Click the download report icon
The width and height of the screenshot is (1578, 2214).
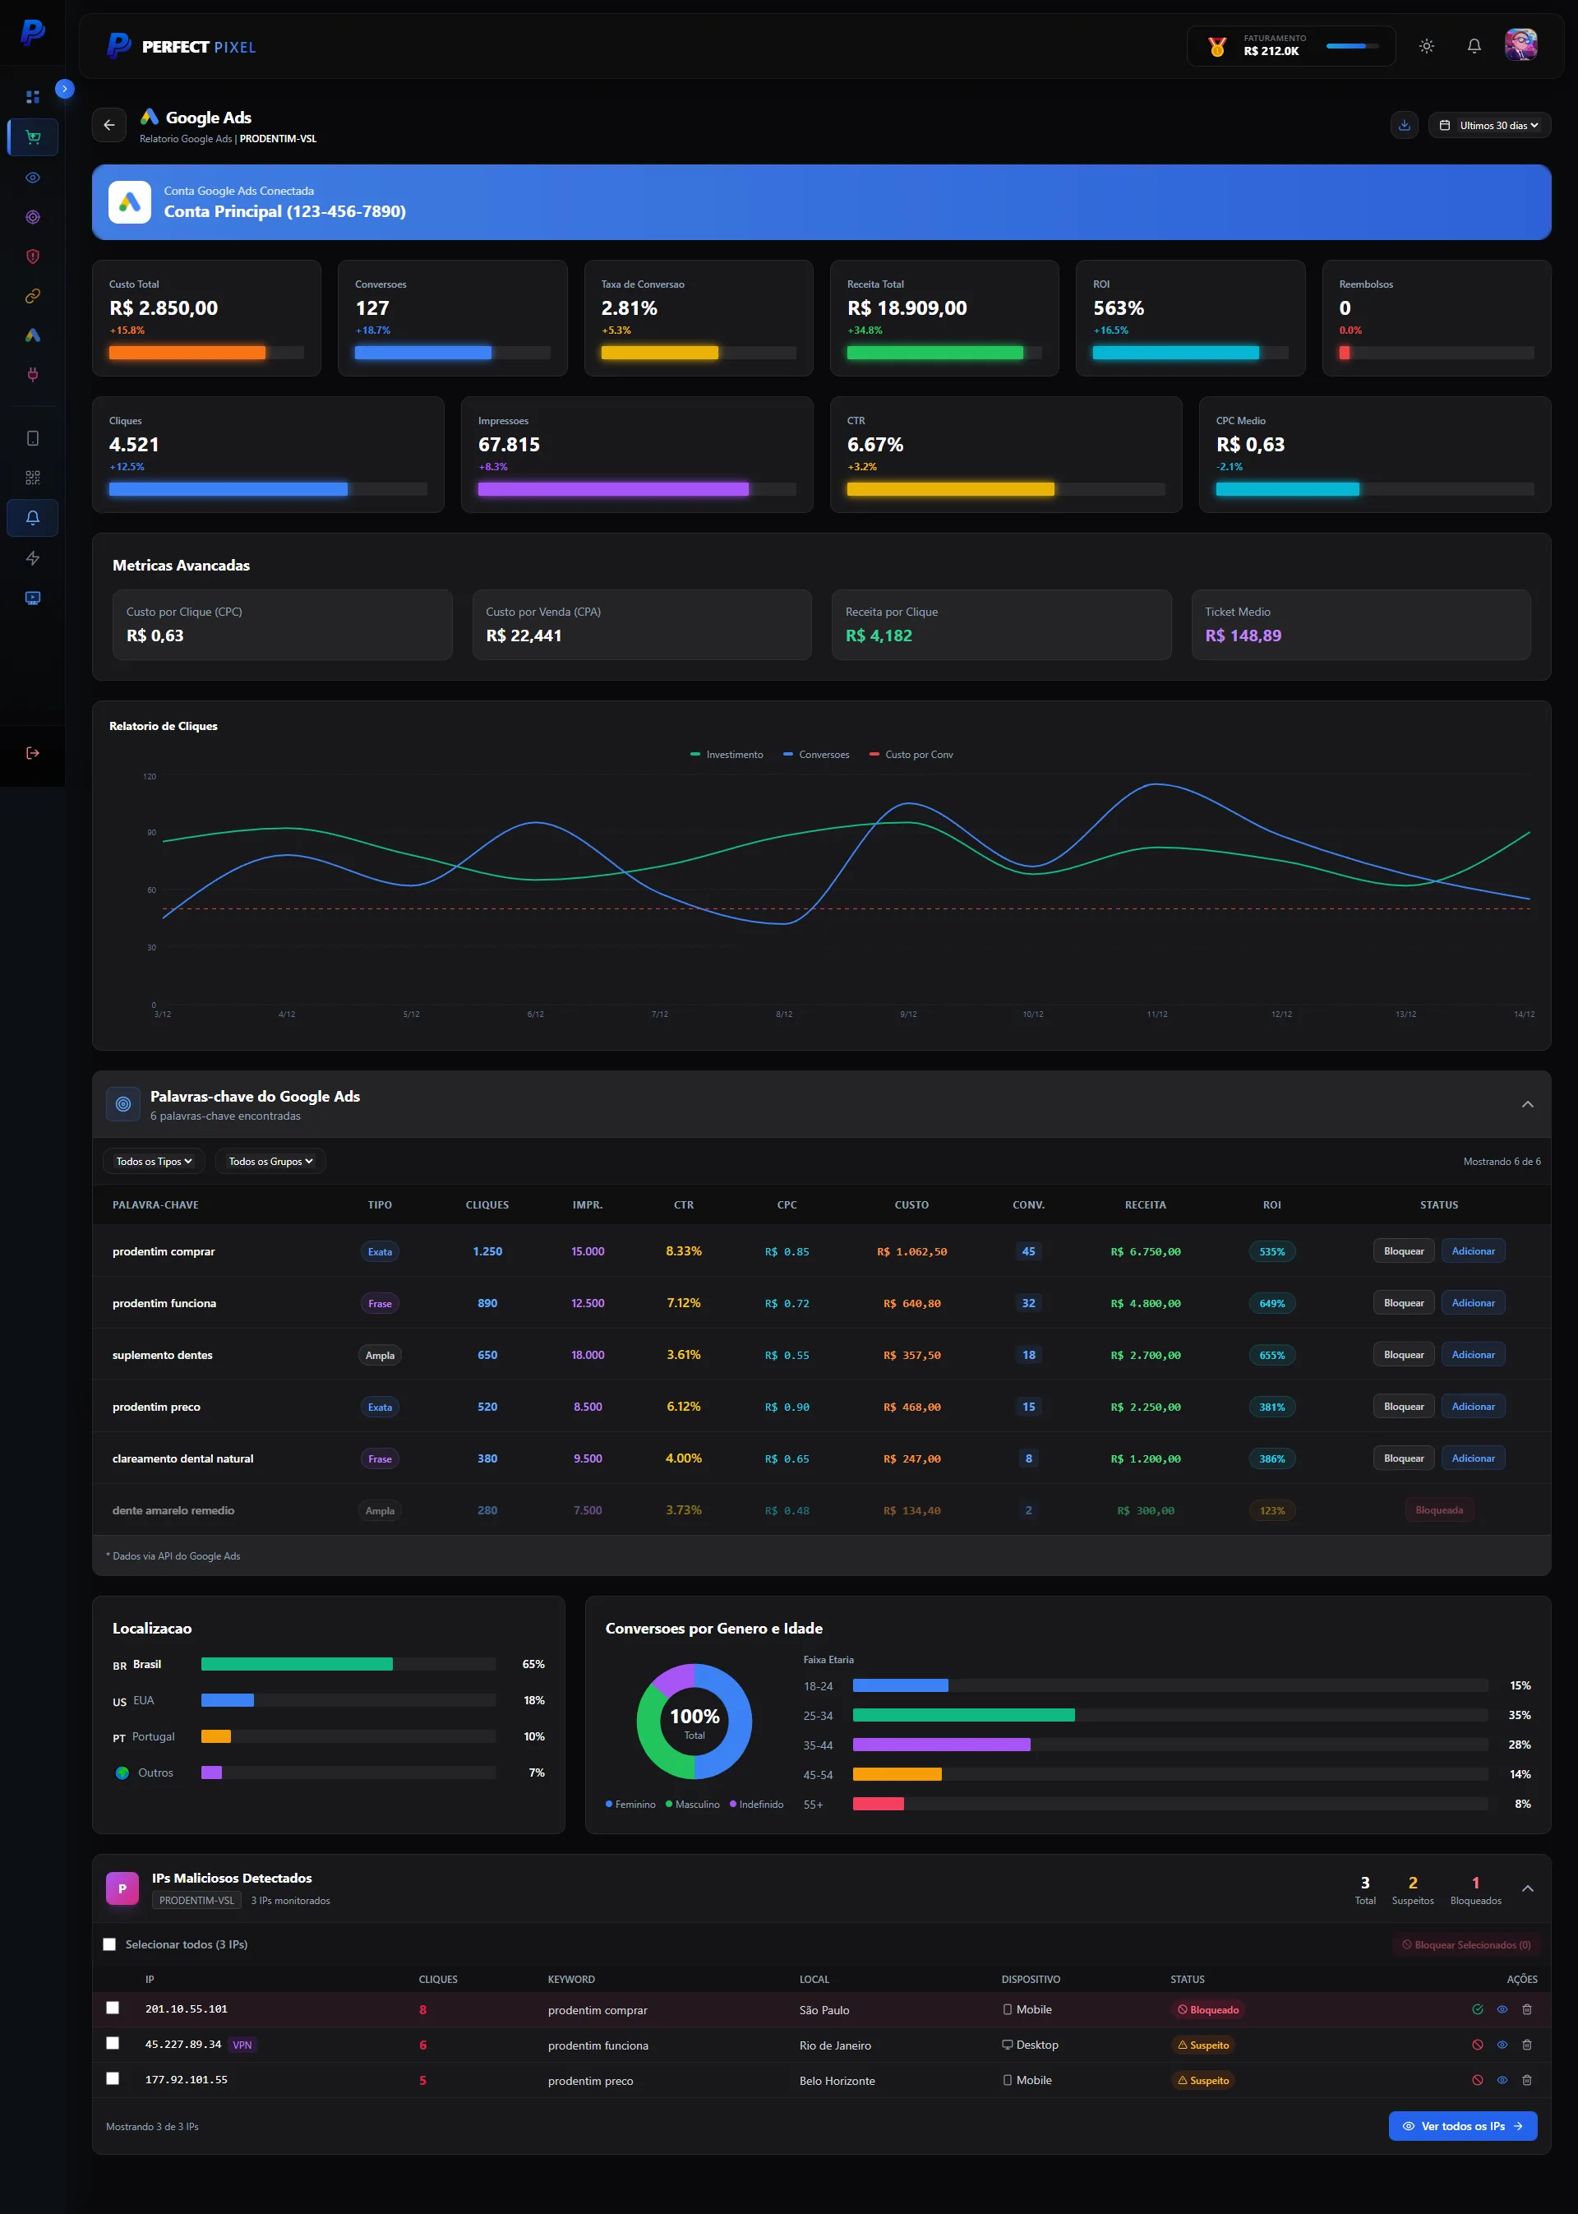1404,126
